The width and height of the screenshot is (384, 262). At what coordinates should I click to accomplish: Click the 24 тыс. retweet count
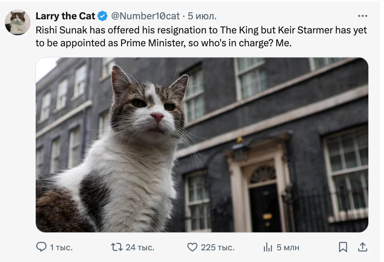(x=140, y=247)
